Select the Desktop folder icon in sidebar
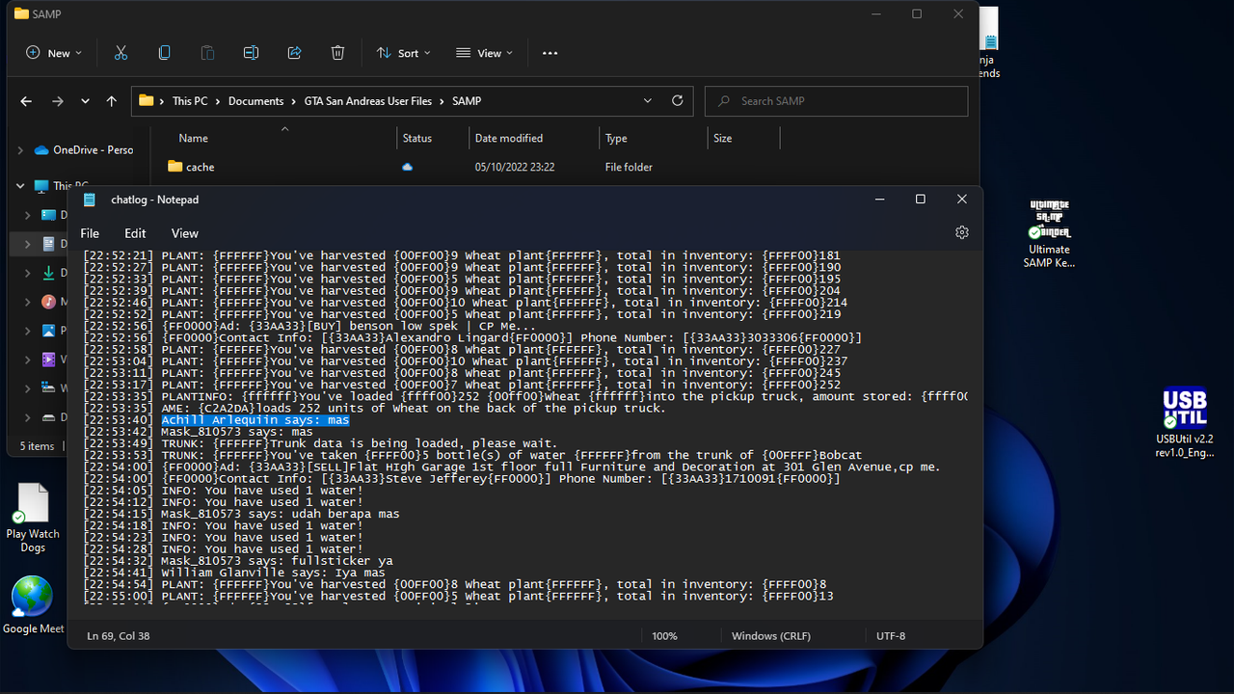The image size is (1234, 694). point(49,215)
